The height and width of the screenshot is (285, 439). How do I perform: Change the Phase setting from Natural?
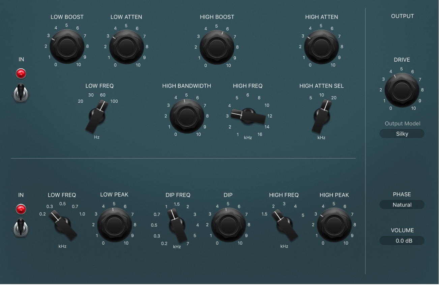402,204
